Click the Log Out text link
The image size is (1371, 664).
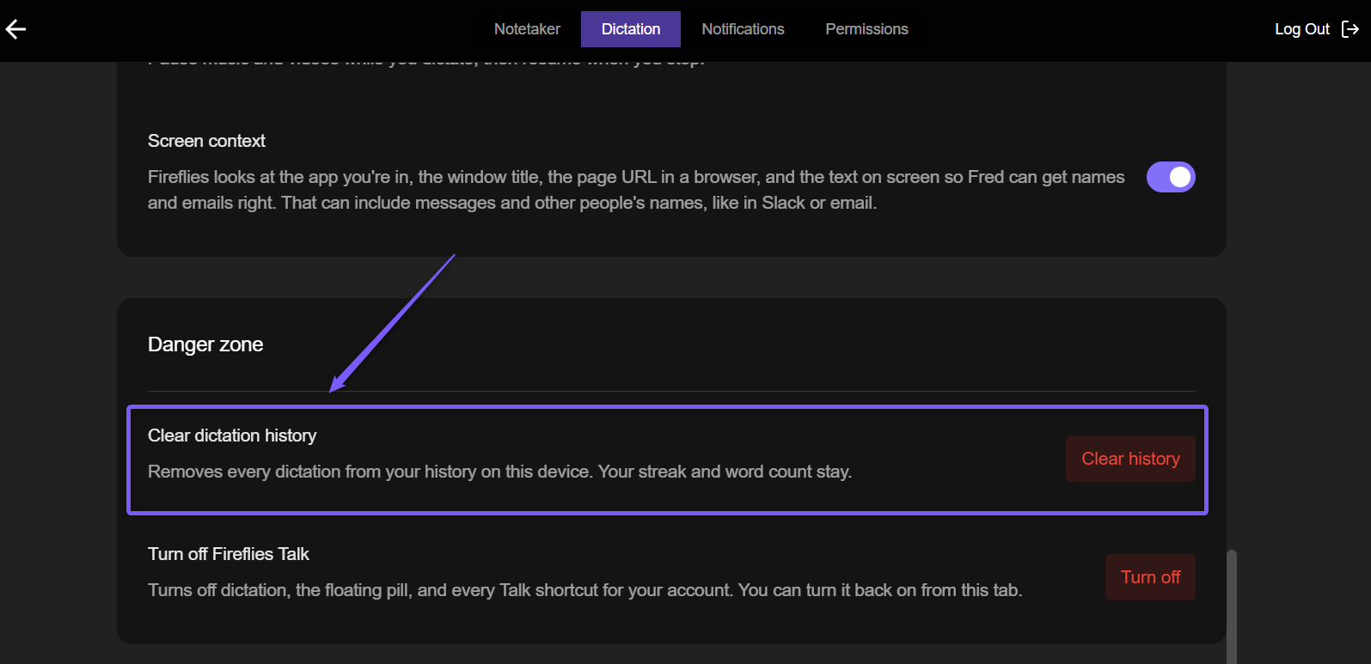pos(1302,29)
